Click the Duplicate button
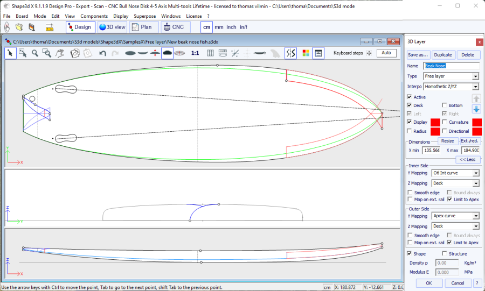The width and height of the screenshot is (485, 291). click(x=443, y=55)
